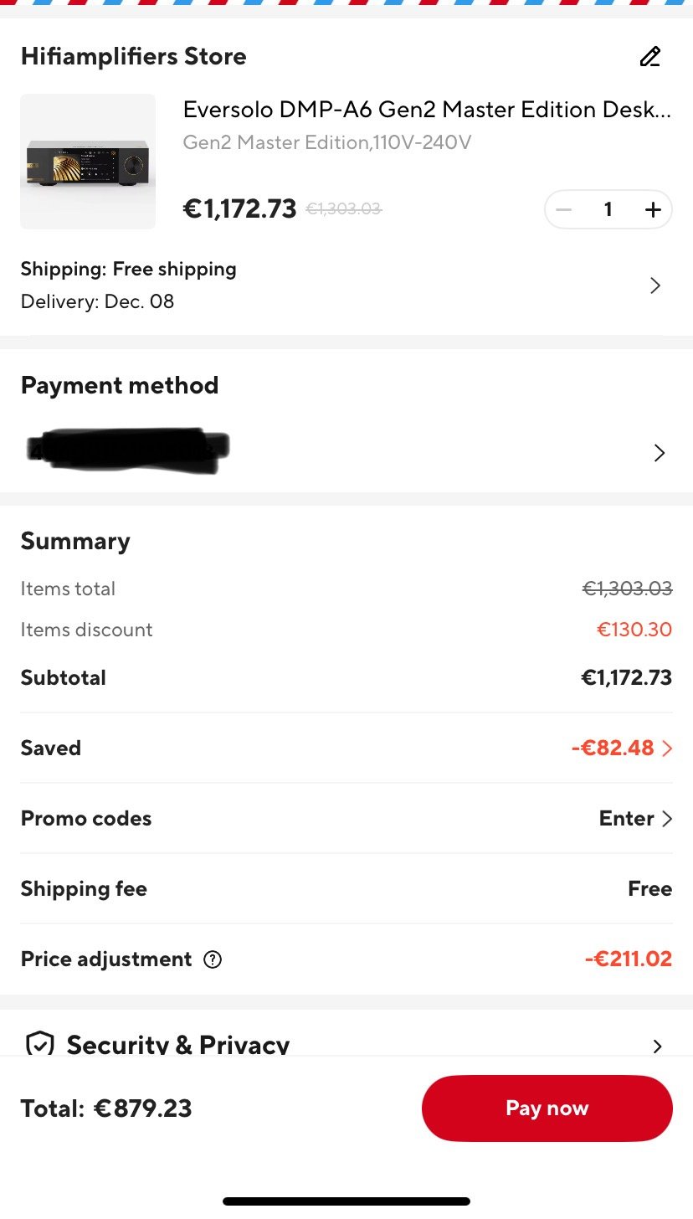Decrease item quantity with the minus button
The height and width of the screenshot is (1219, 693).
pyautogui.click(x=564, y=210)
